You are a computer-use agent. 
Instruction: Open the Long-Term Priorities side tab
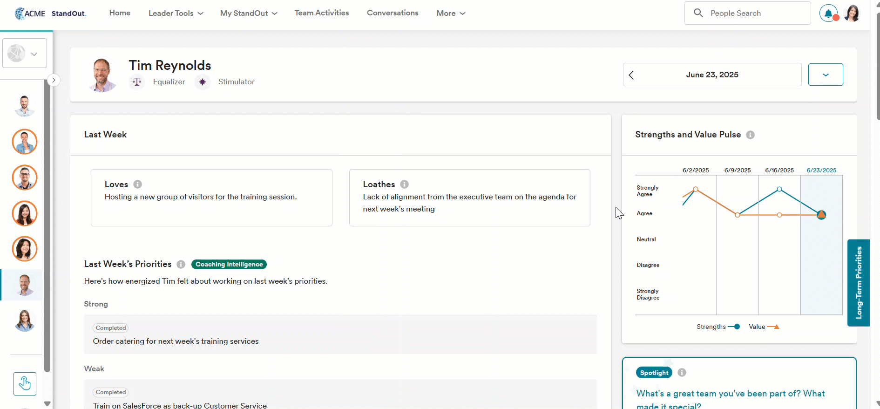click(x=859, y=283)
